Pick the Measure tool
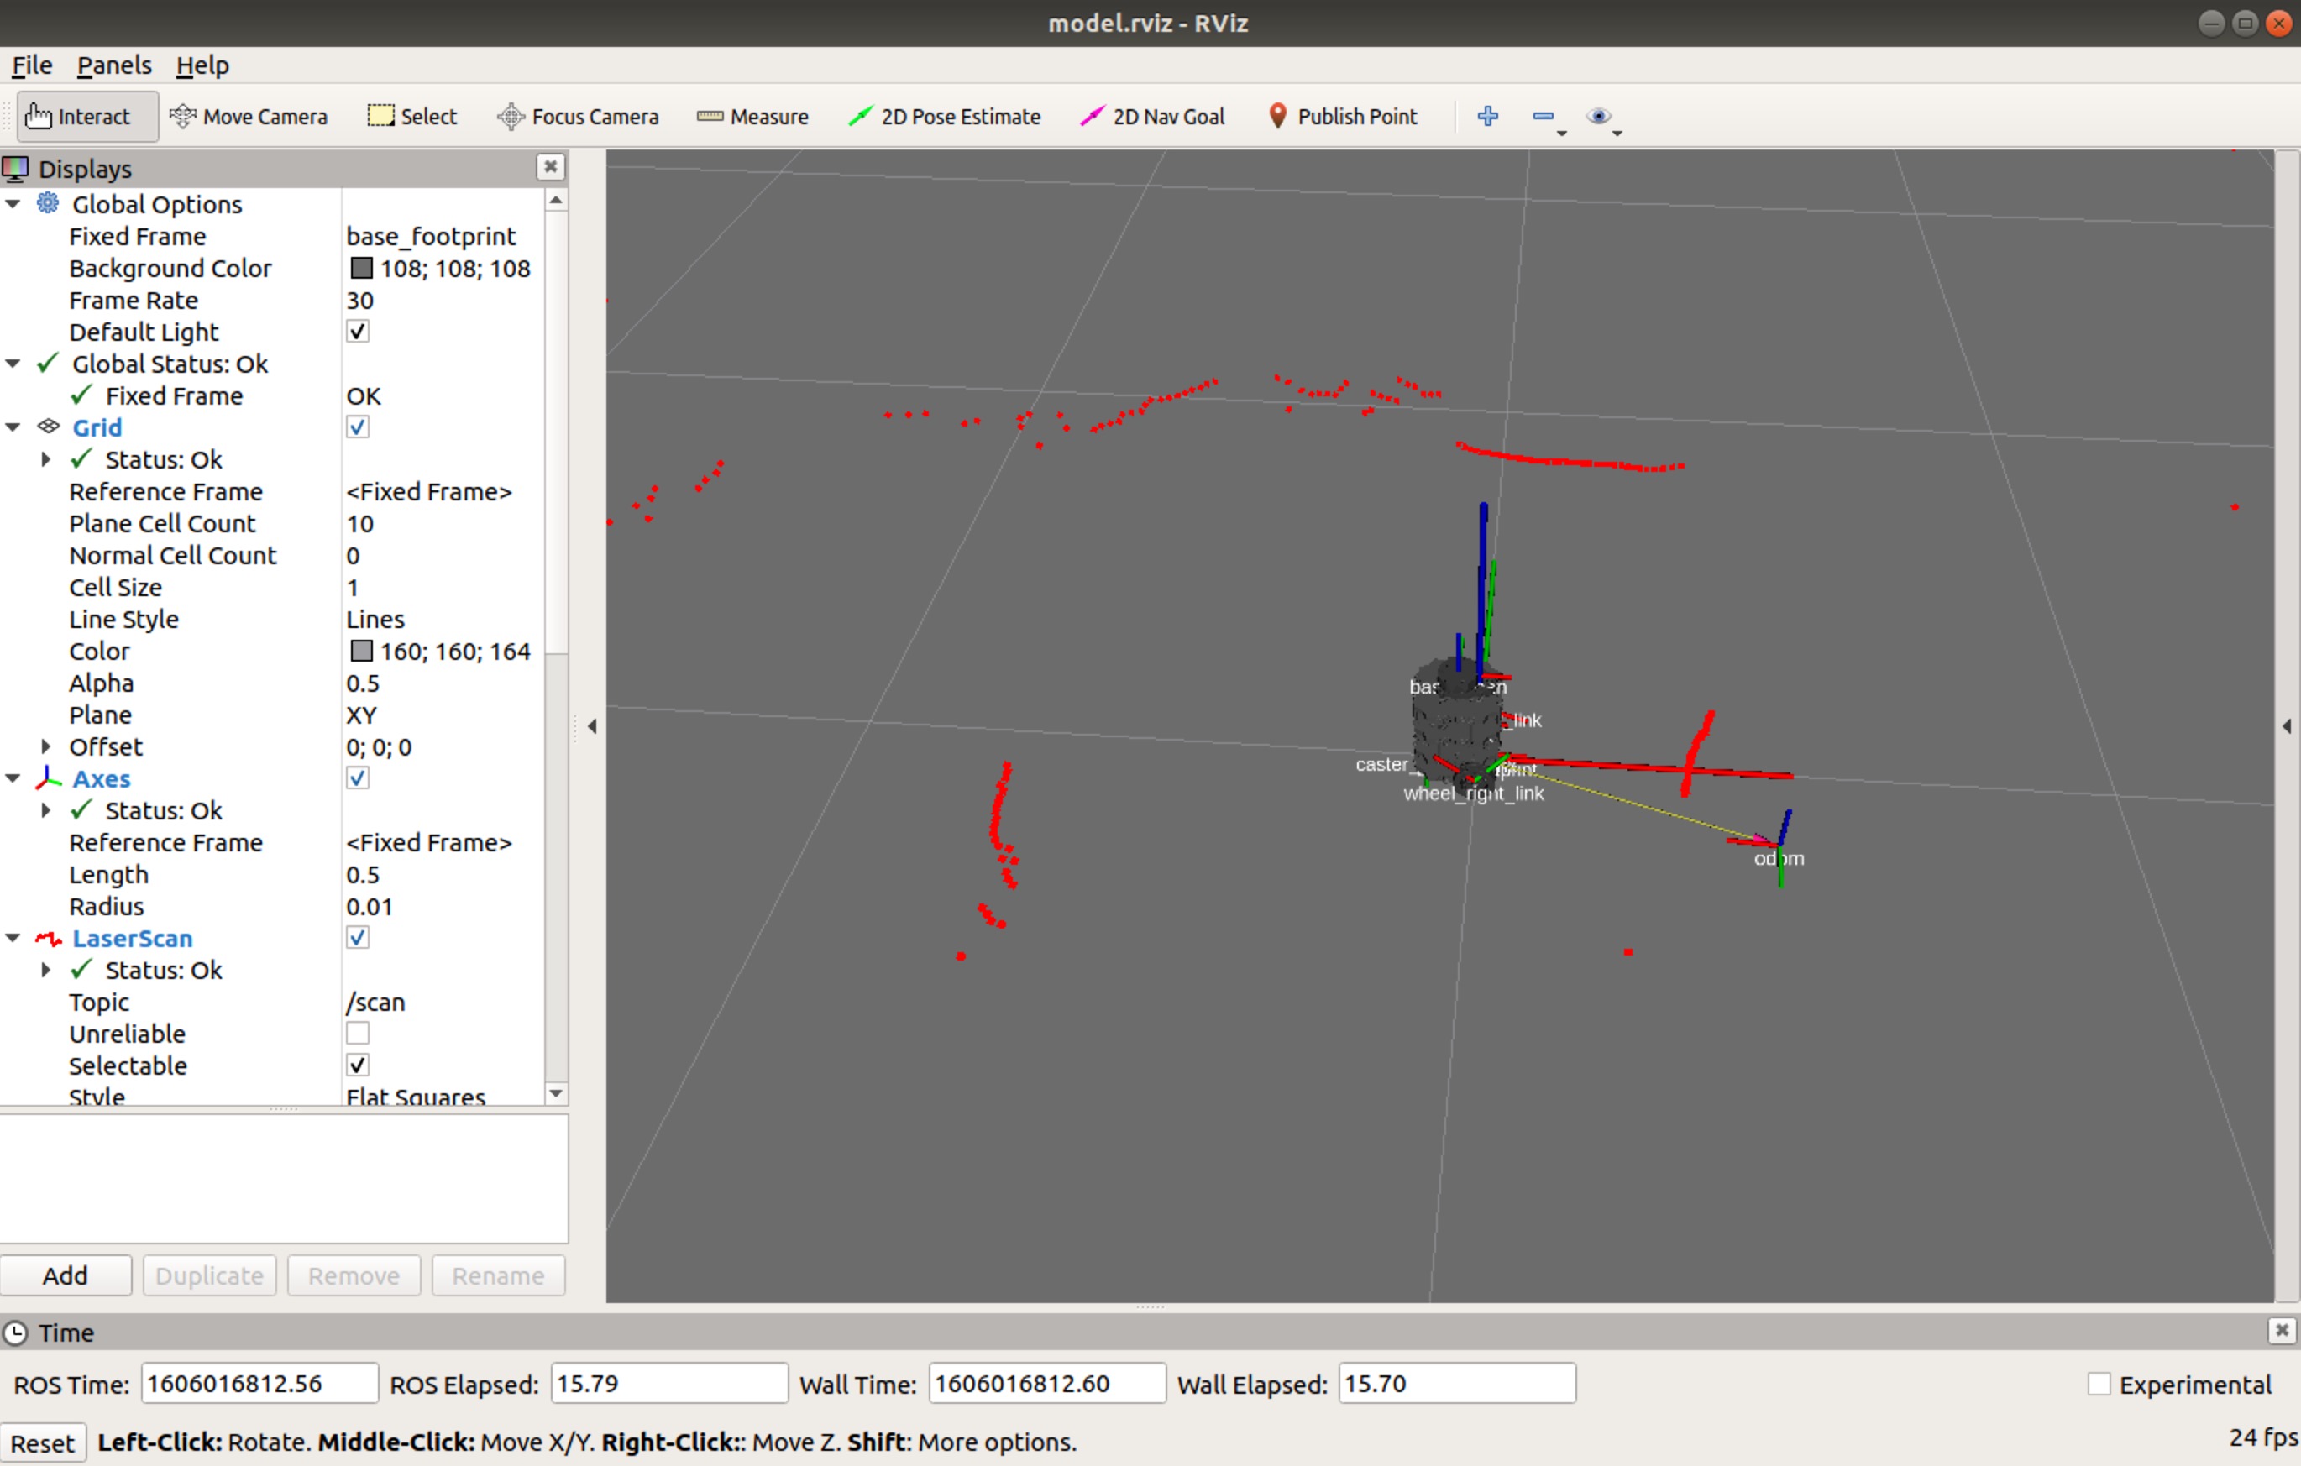Screen dimensions: 2301x1466 (x=753, y=117)
